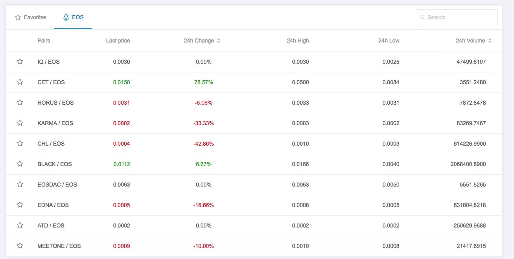Click 24h Low value 0.0040
Screen dimensions: 514x259
pos(391,164)
